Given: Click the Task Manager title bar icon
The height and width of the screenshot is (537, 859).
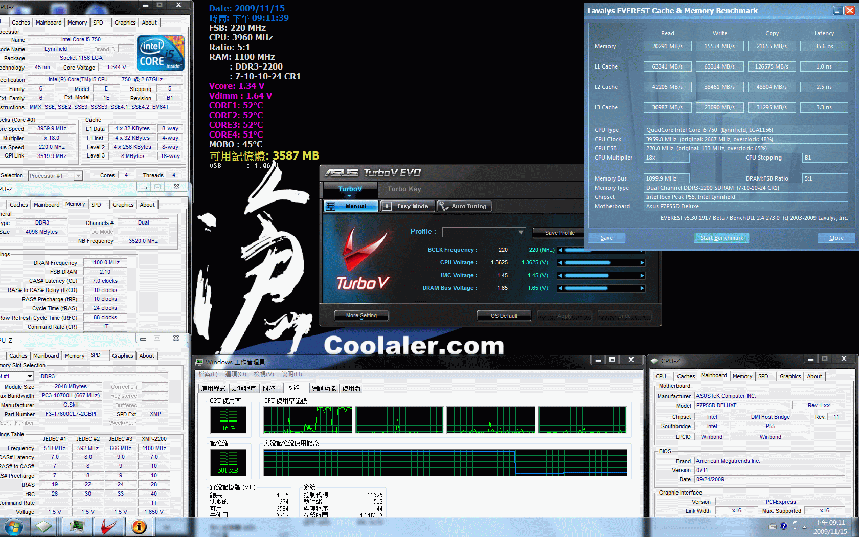Looking at the screenshot, I should pos(199,362).
